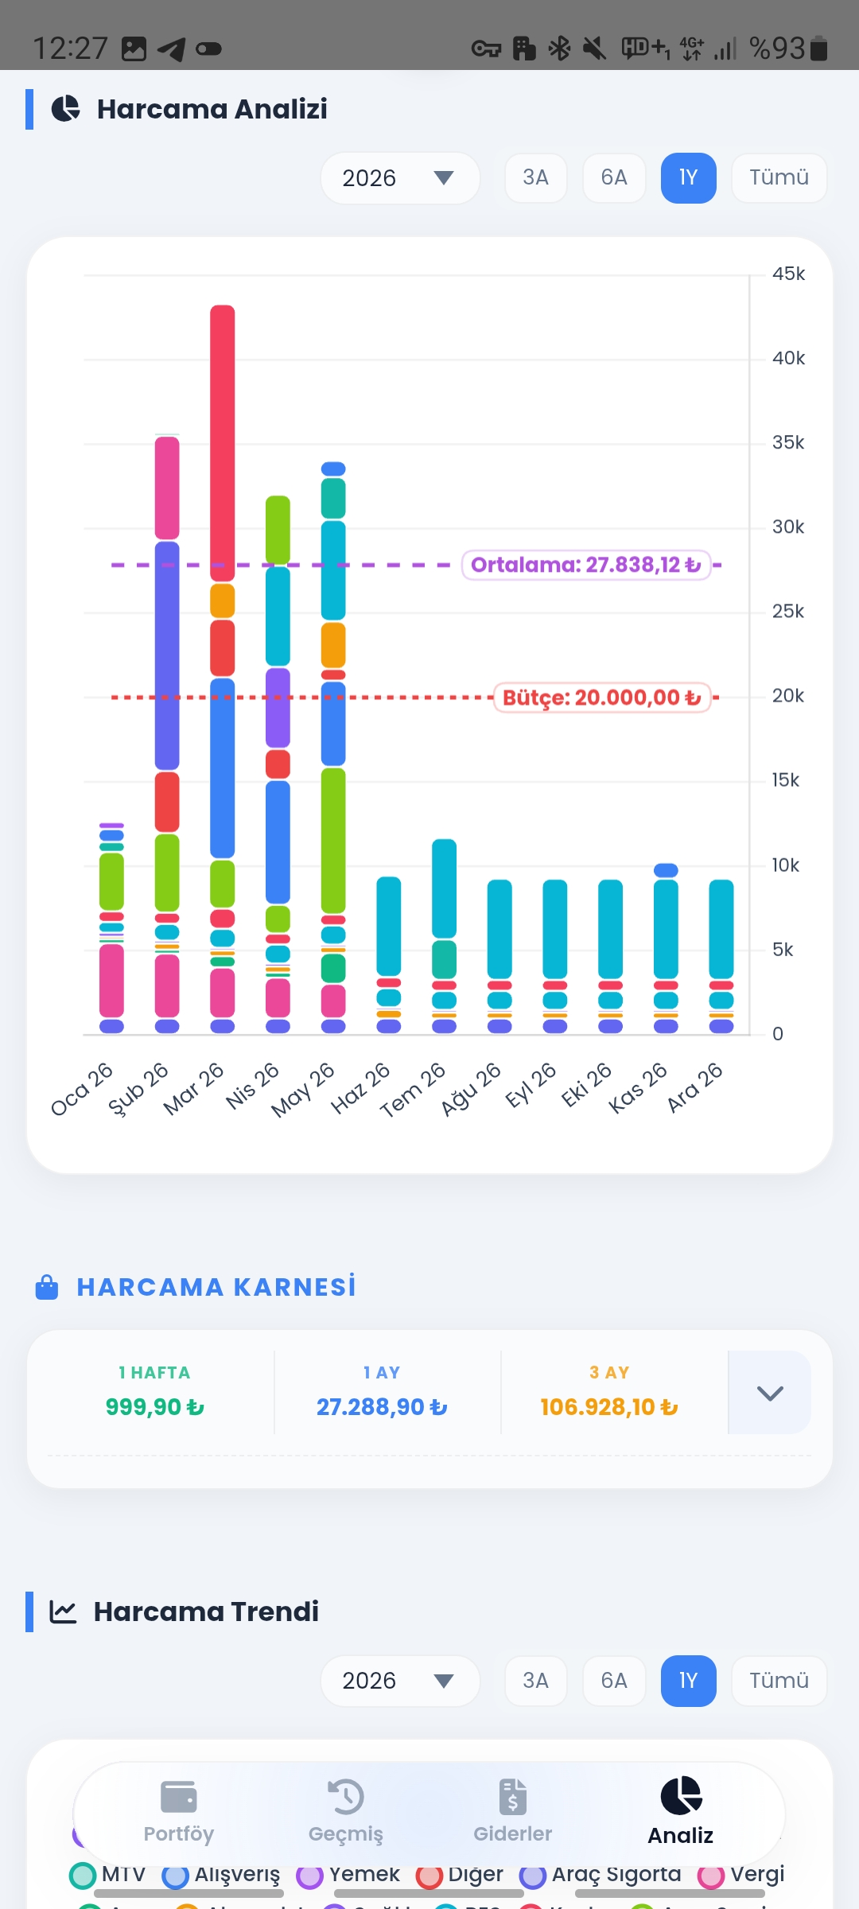Tap the Ara 26 spending bar
The image size is (859, 1909).
[x=721, y=957]
